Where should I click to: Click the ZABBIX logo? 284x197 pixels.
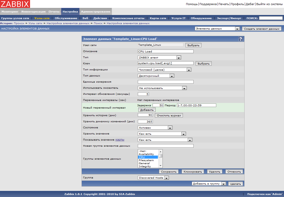pyautogui.click(x=15, y=4)
